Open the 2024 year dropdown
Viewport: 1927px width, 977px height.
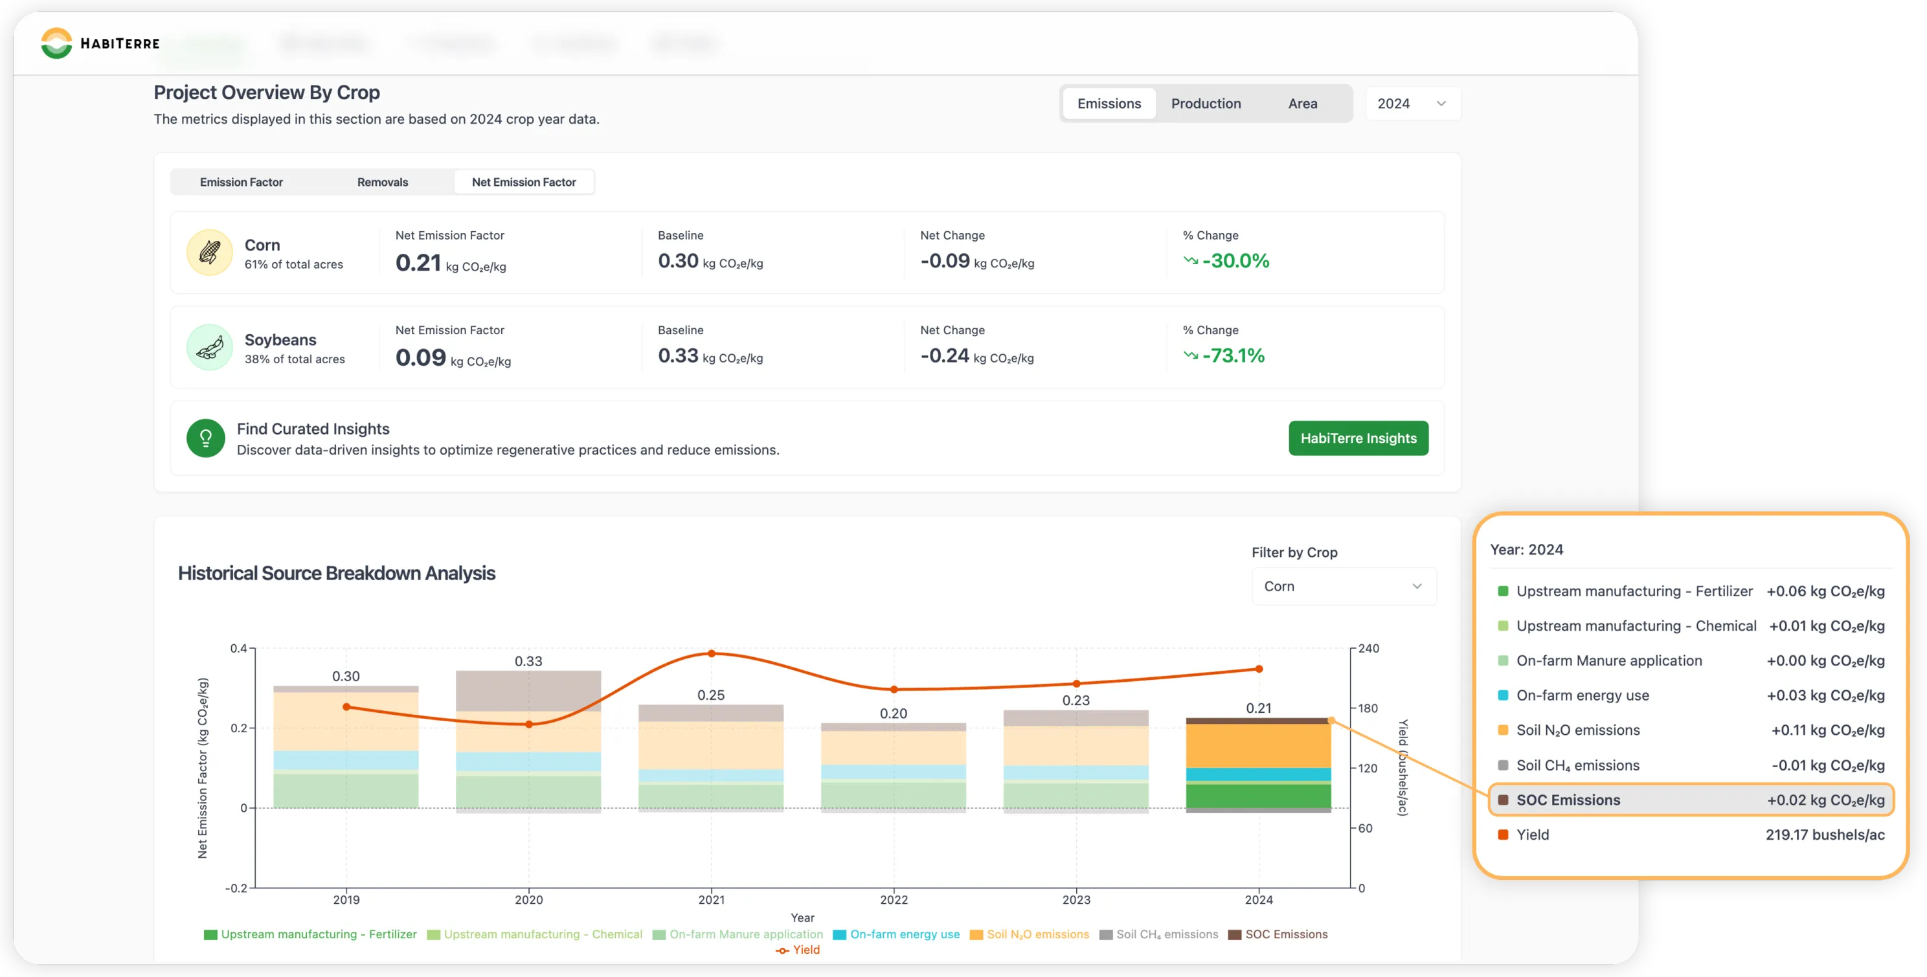(x=1412, y=104)
